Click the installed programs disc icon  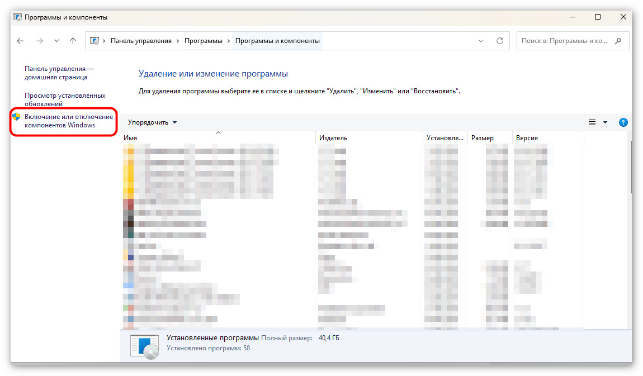coord(144,347)
